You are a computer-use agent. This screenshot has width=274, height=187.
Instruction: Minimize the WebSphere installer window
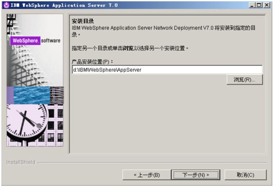point(252,5)
